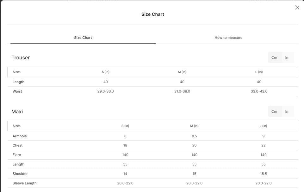The height and width of the screenshot is (192, 304).
Task: Switch Maxi measurements to Cm
Action: click(274, 111)
